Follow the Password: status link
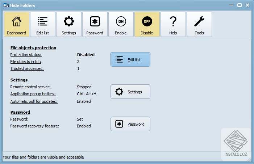Screen dimensions: 254x164 pos(19,119)
